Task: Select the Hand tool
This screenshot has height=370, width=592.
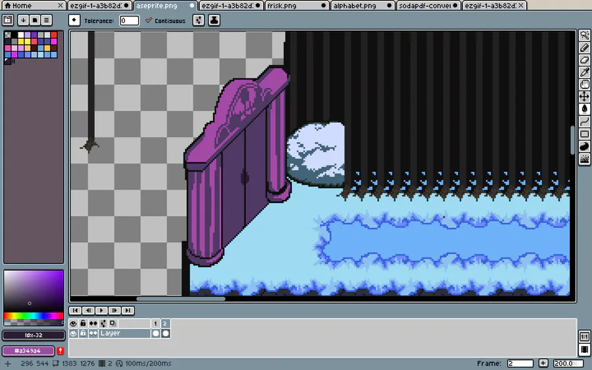Action: [585, 85]
